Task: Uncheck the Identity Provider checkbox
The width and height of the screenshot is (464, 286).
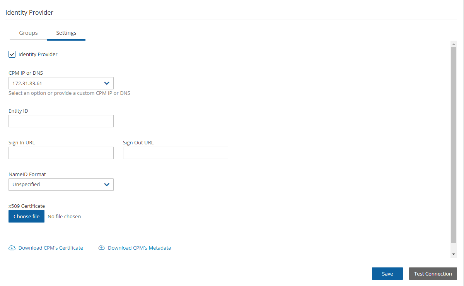Action: pyautogui.click(x=12, y=54)
